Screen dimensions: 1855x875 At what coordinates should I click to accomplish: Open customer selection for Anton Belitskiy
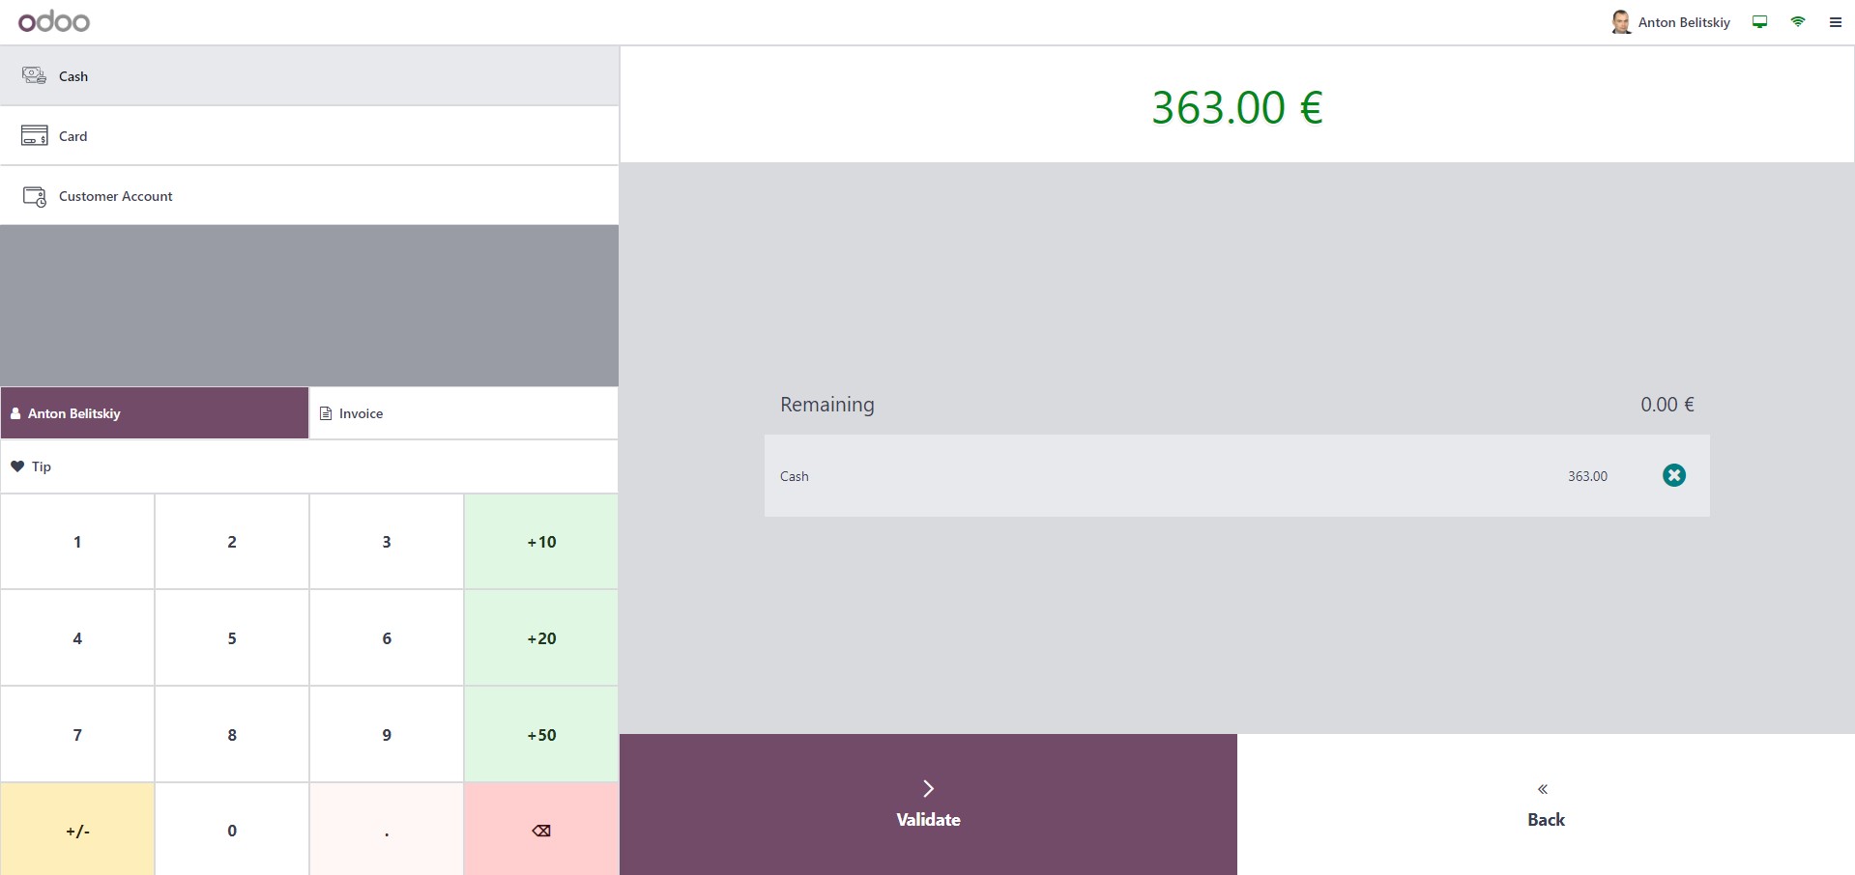(x=155, y=413)
